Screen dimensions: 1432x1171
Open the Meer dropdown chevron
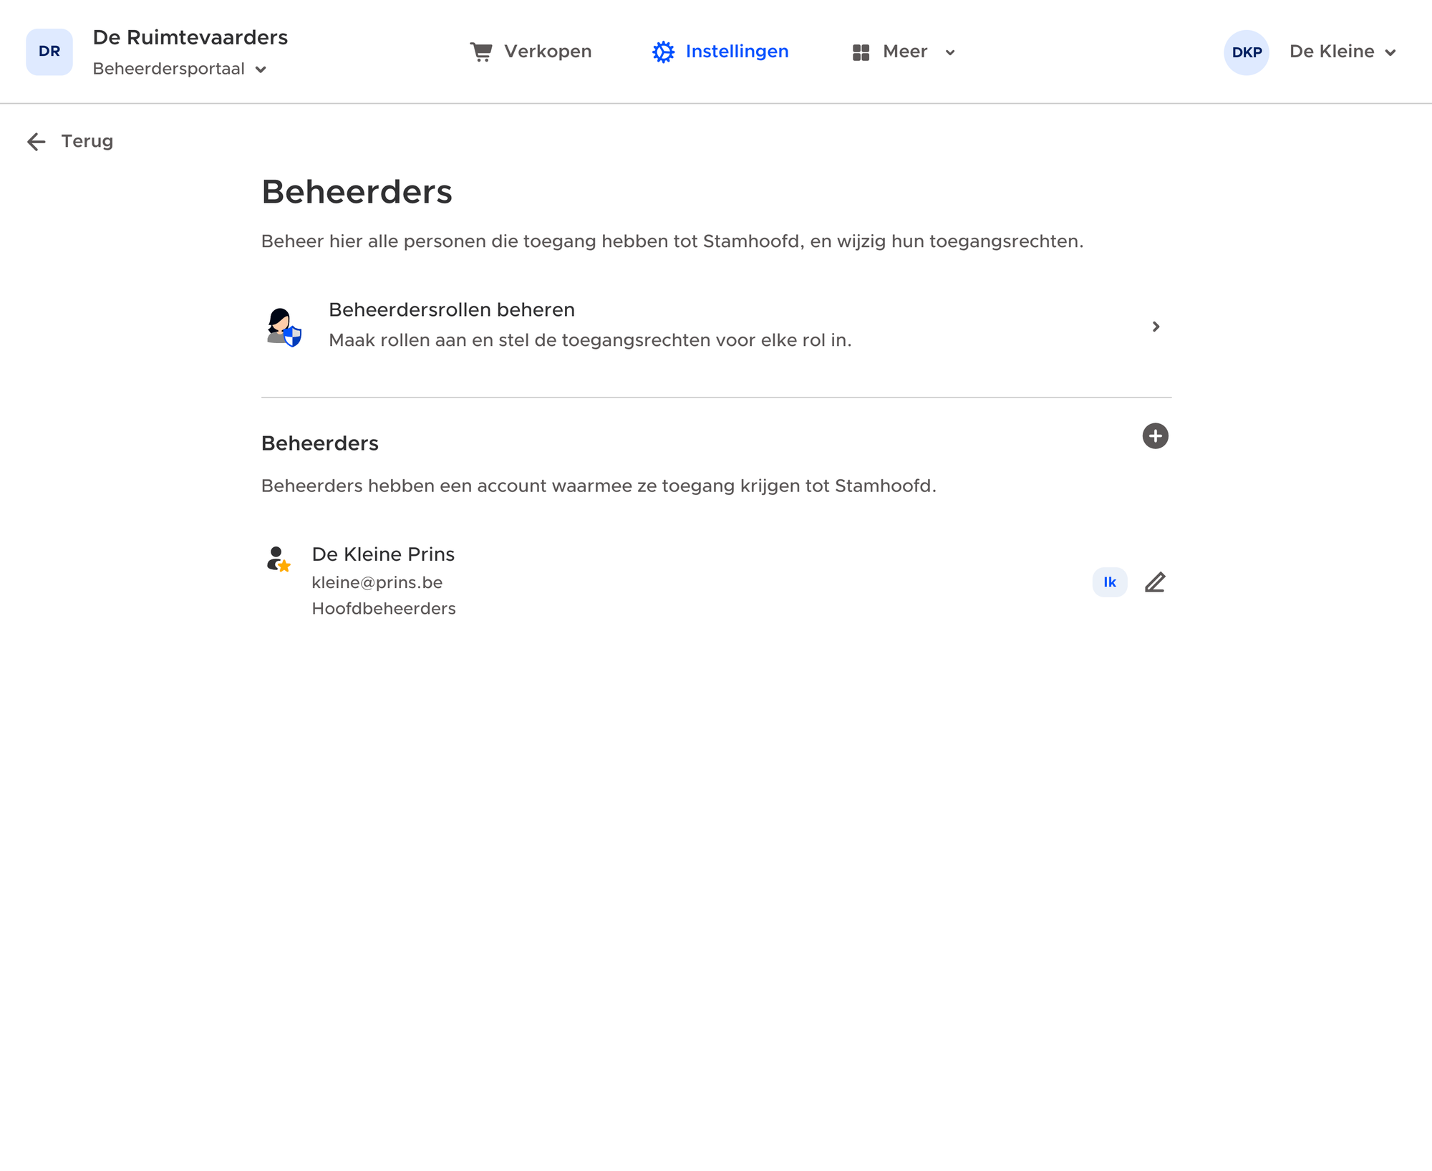coord(950,52)
